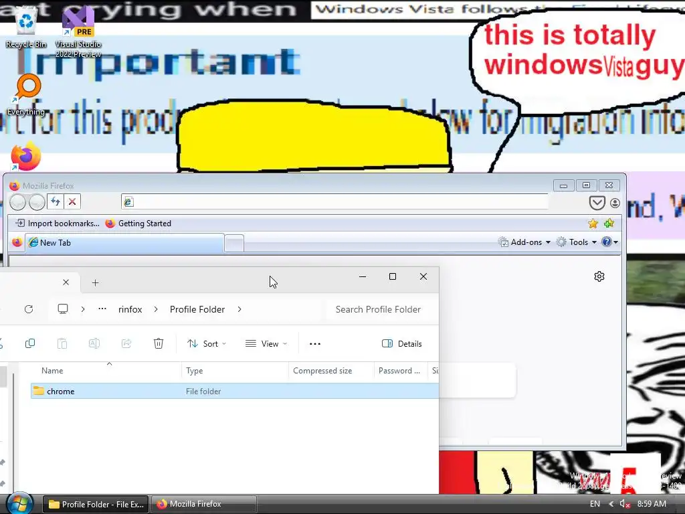
Task: Open a new blank Firefox tab button
Action: [x=234, y=243]
